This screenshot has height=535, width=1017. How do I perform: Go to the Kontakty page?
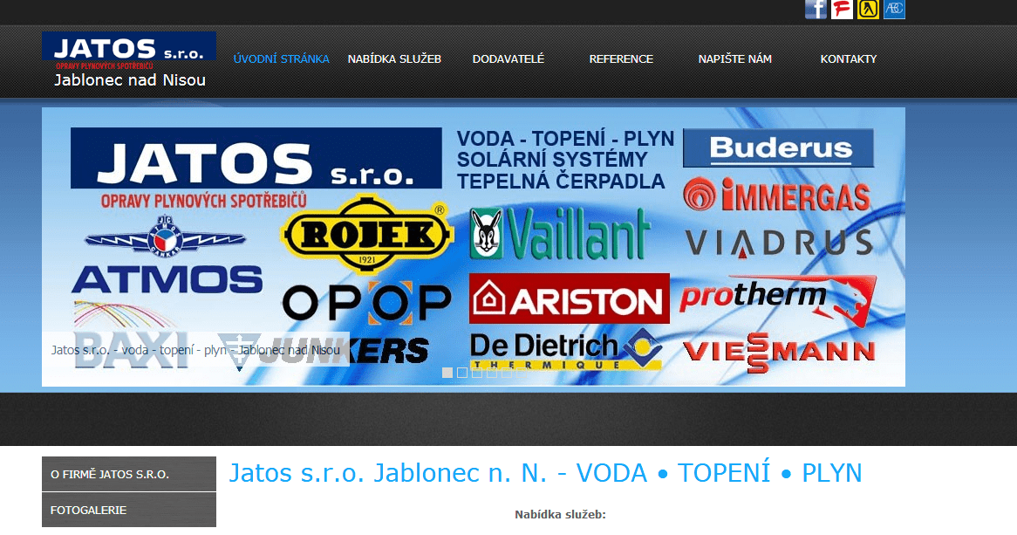pos(849,59)
